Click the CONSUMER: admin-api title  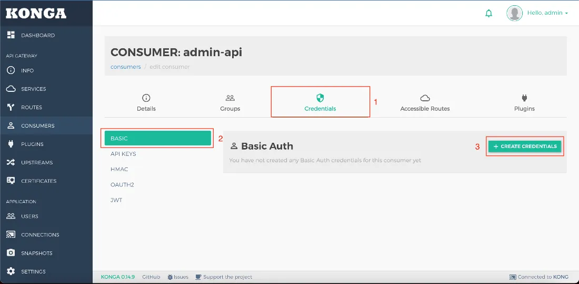click(176, 52)
